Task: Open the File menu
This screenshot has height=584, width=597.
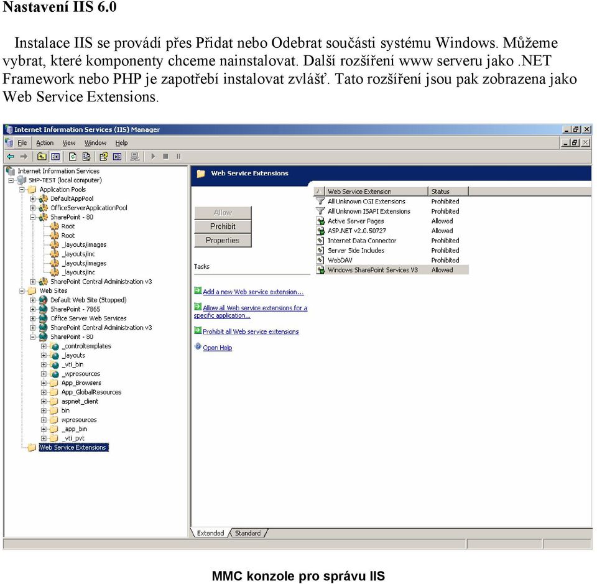Action: pyautogui.click(x=22, y=143)
